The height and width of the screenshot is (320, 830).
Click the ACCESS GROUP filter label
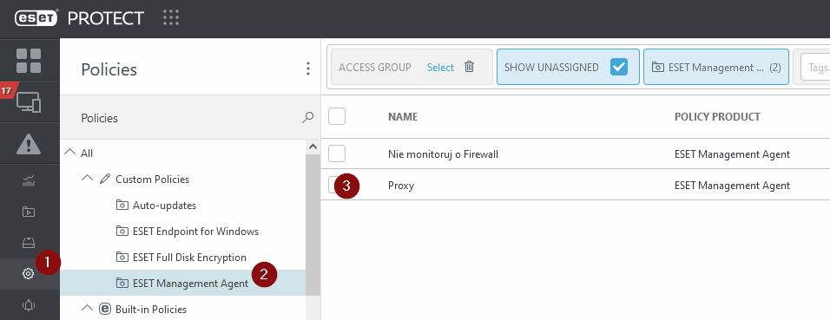tap(375, 67)
